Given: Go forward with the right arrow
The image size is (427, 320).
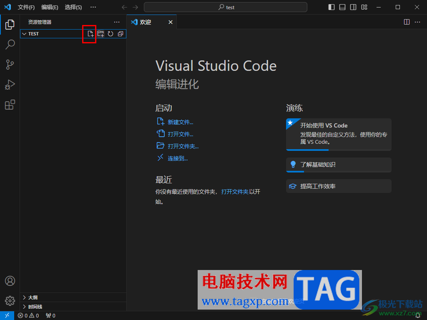Looking at the screenshot, I should (136, 7).
